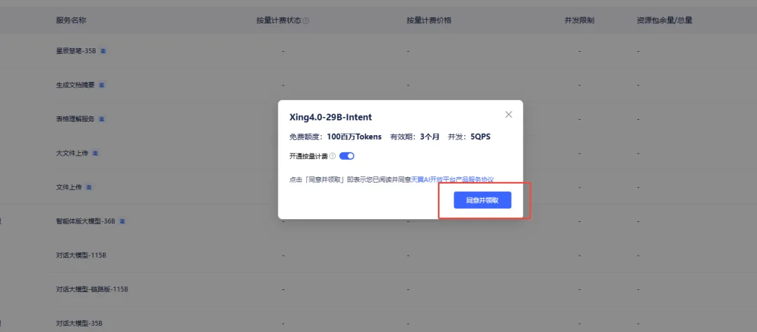Click the badge icon beside 智能体版大模型-36B
Image resolution: width=757 pixels, height=332 pixels.
point(122,221)
